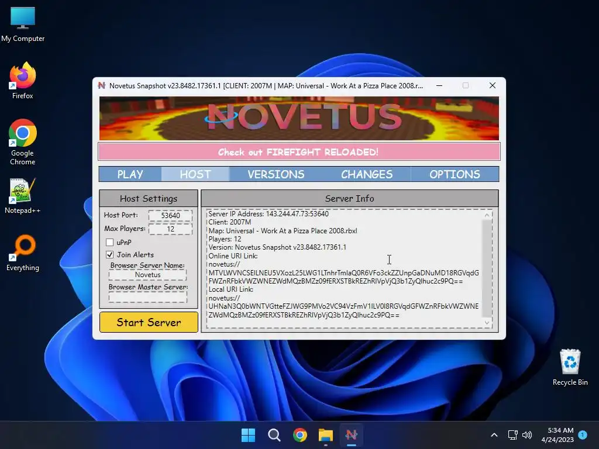Click the Novetus logo icon in title bar
This screenshot has height=449, width=599.
102,85
